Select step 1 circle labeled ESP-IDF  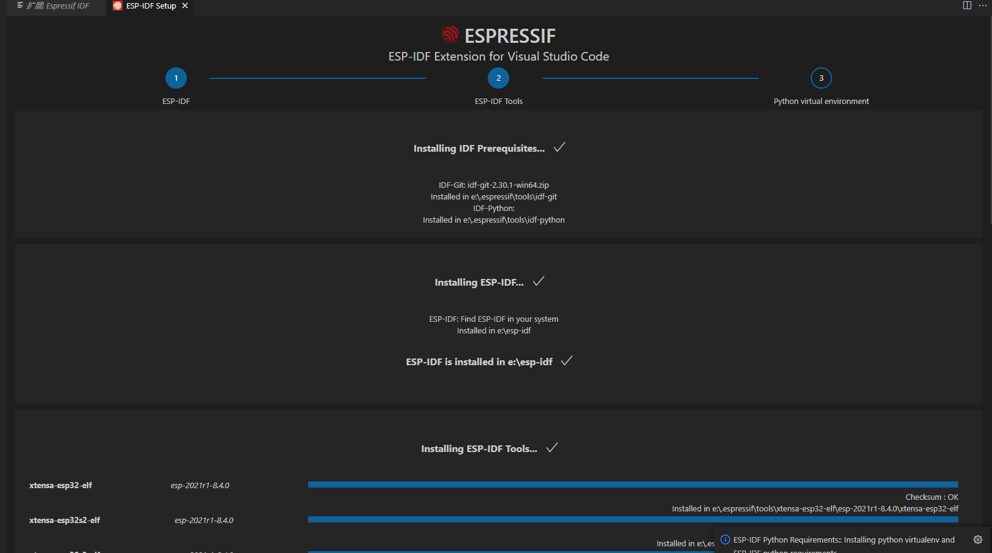[x=176, y=78]
